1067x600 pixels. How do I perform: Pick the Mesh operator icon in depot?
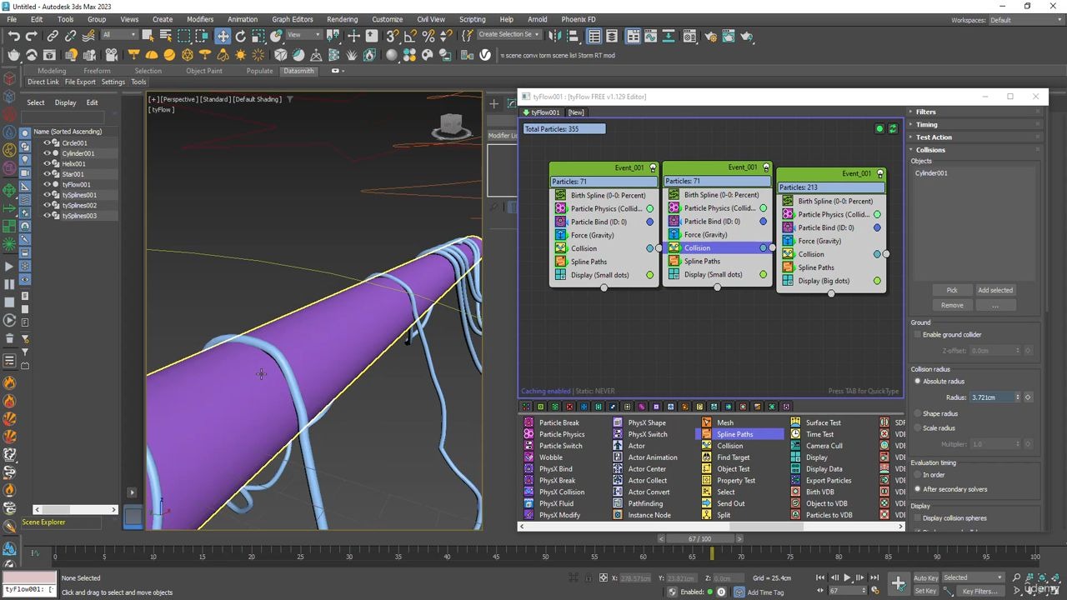pos(707,422)
